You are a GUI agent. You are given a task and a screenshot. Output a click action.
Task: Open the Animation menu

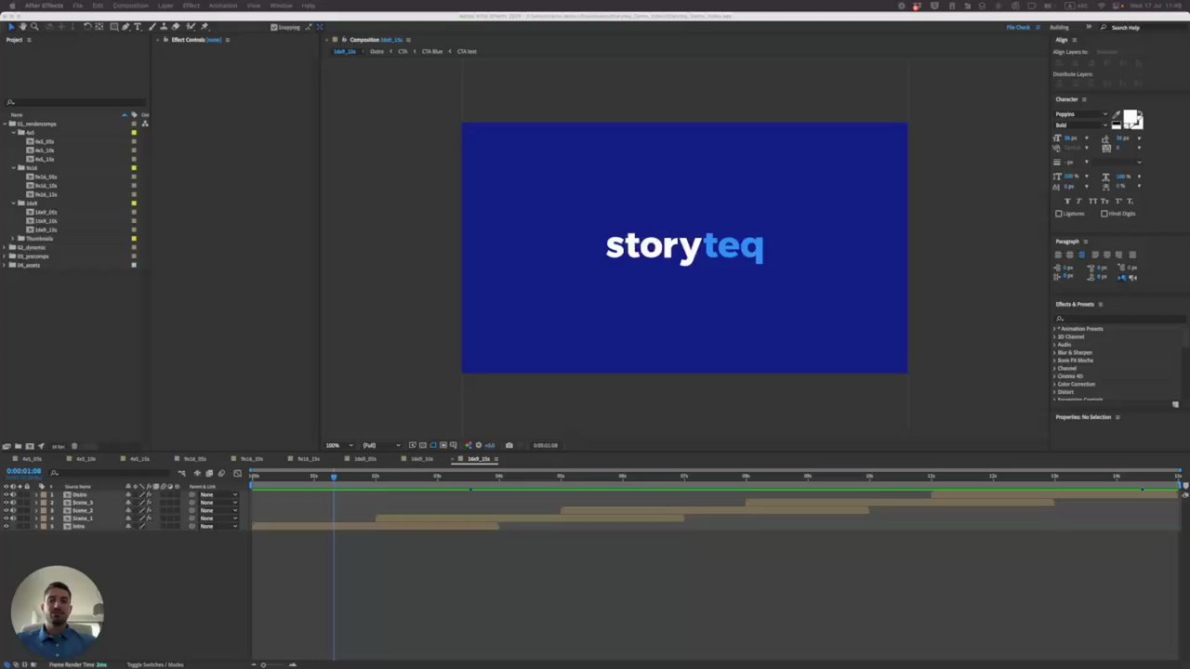222,6
